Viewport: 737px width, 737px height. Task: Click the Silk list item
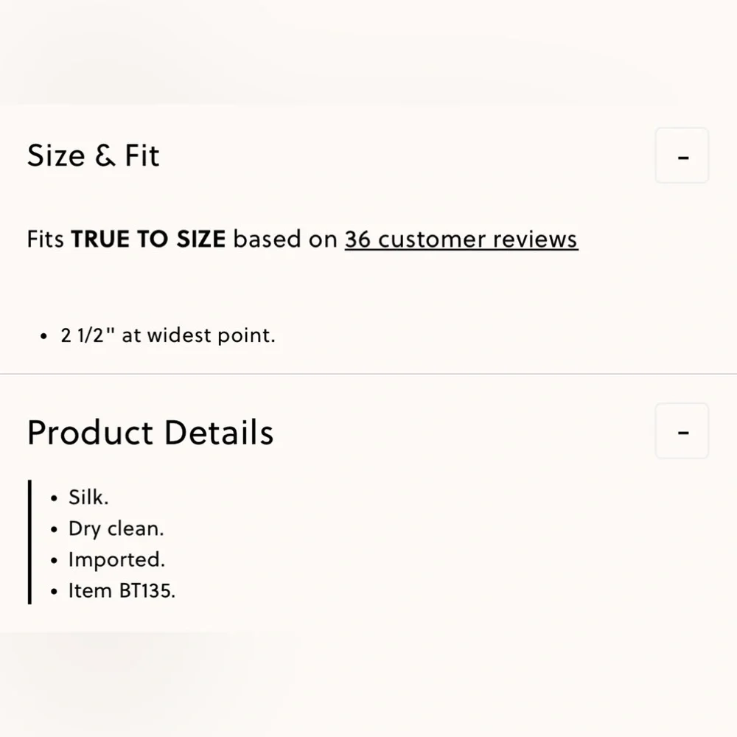click(x=88, y=497)
